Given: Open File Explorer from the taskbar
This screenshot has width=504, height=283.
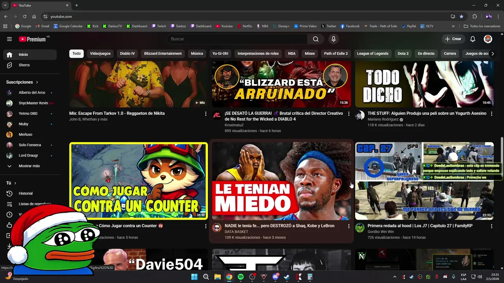Looking at the screenshot, I should click(217, 277).
